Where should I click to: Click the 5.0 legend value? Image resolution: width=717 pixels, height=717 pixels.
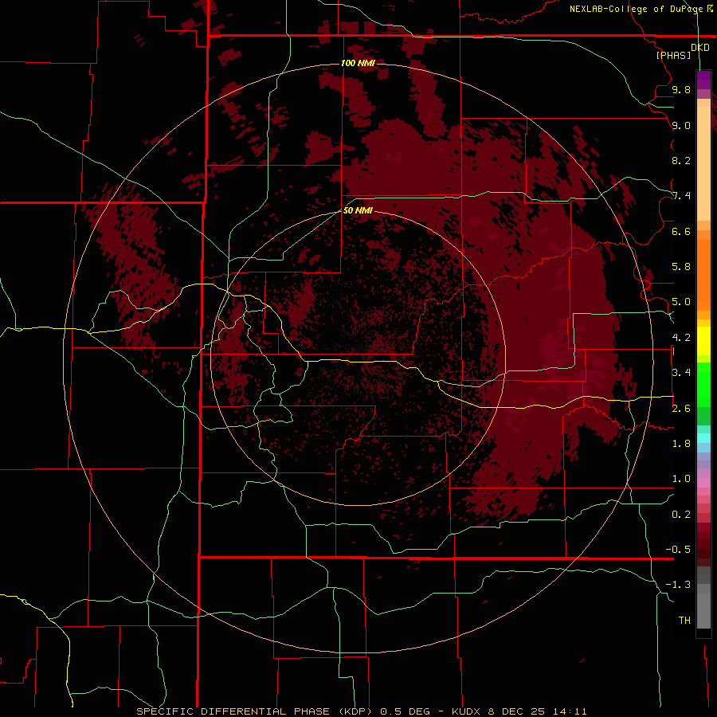pos(681,302)
